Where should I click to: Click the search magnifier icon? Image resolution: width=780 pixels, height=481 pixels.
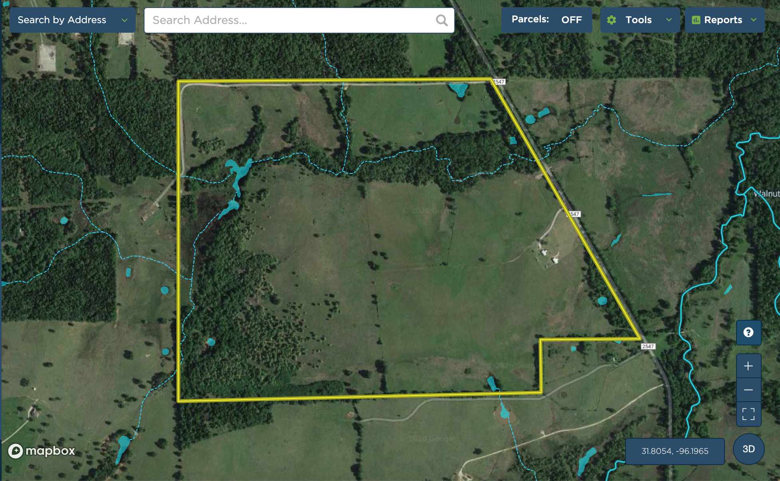(441, 20)
